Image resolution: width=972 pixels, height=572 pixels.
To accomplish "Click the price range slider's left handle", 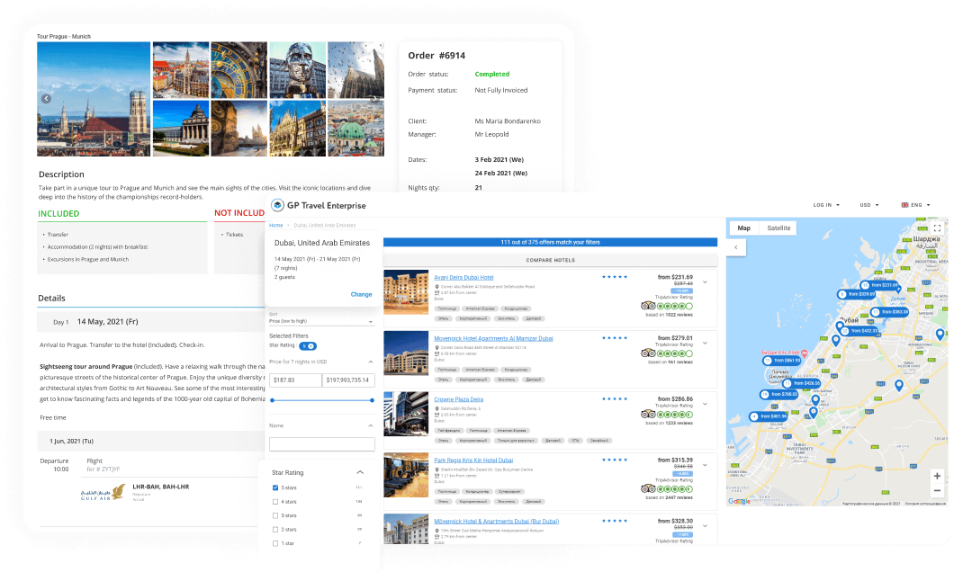I will [x=272, y=400].
